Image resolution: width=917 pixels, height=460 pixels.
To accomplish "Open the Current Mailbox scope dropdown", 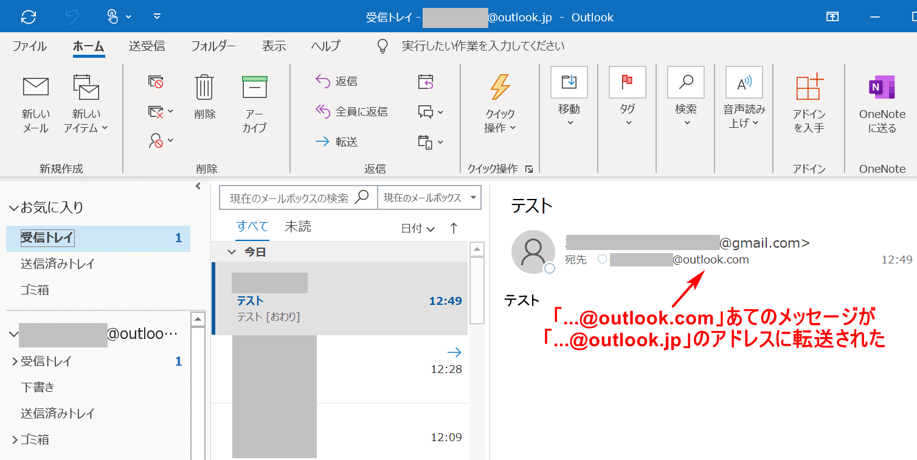I will coord(429,198).
